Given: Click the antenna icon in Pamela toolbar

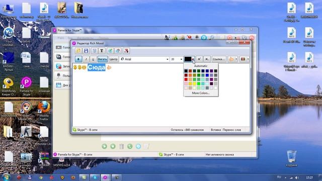Looking at the screenshot, I should click(167, 38).
